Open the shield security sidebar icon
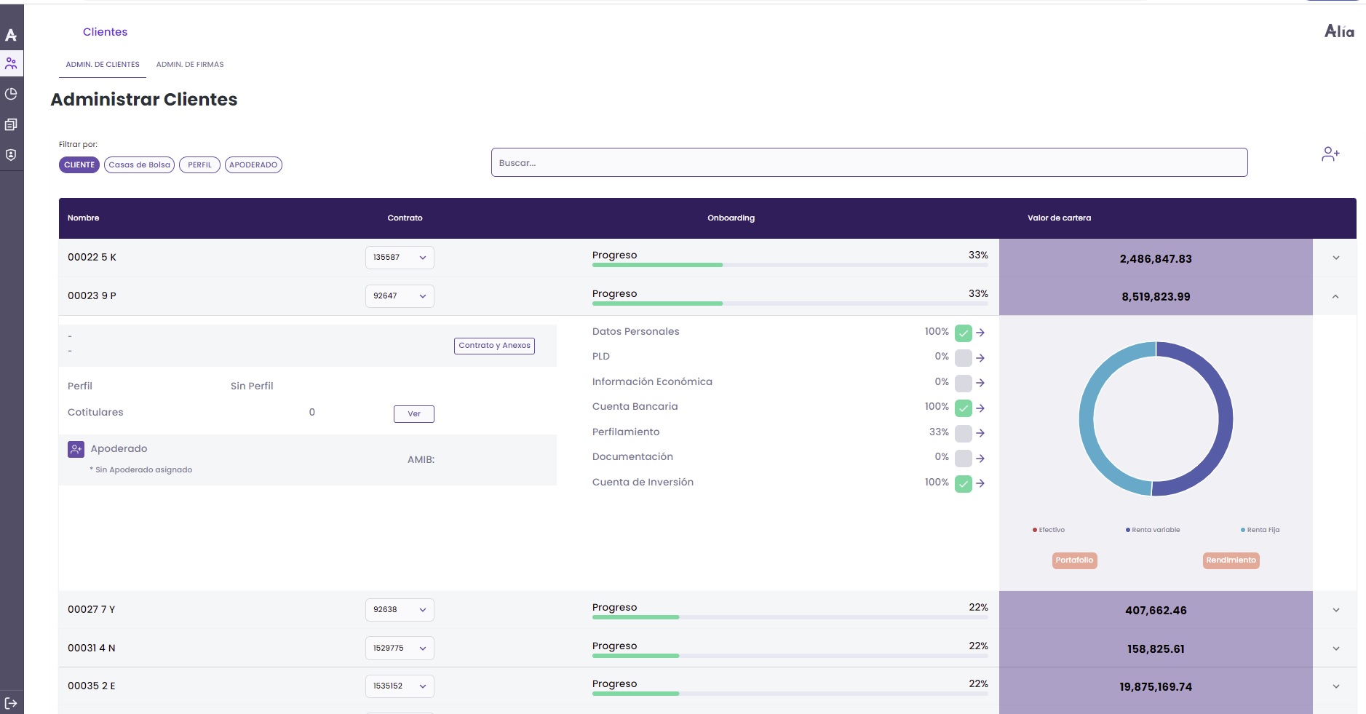 click(x=11, y=155)
